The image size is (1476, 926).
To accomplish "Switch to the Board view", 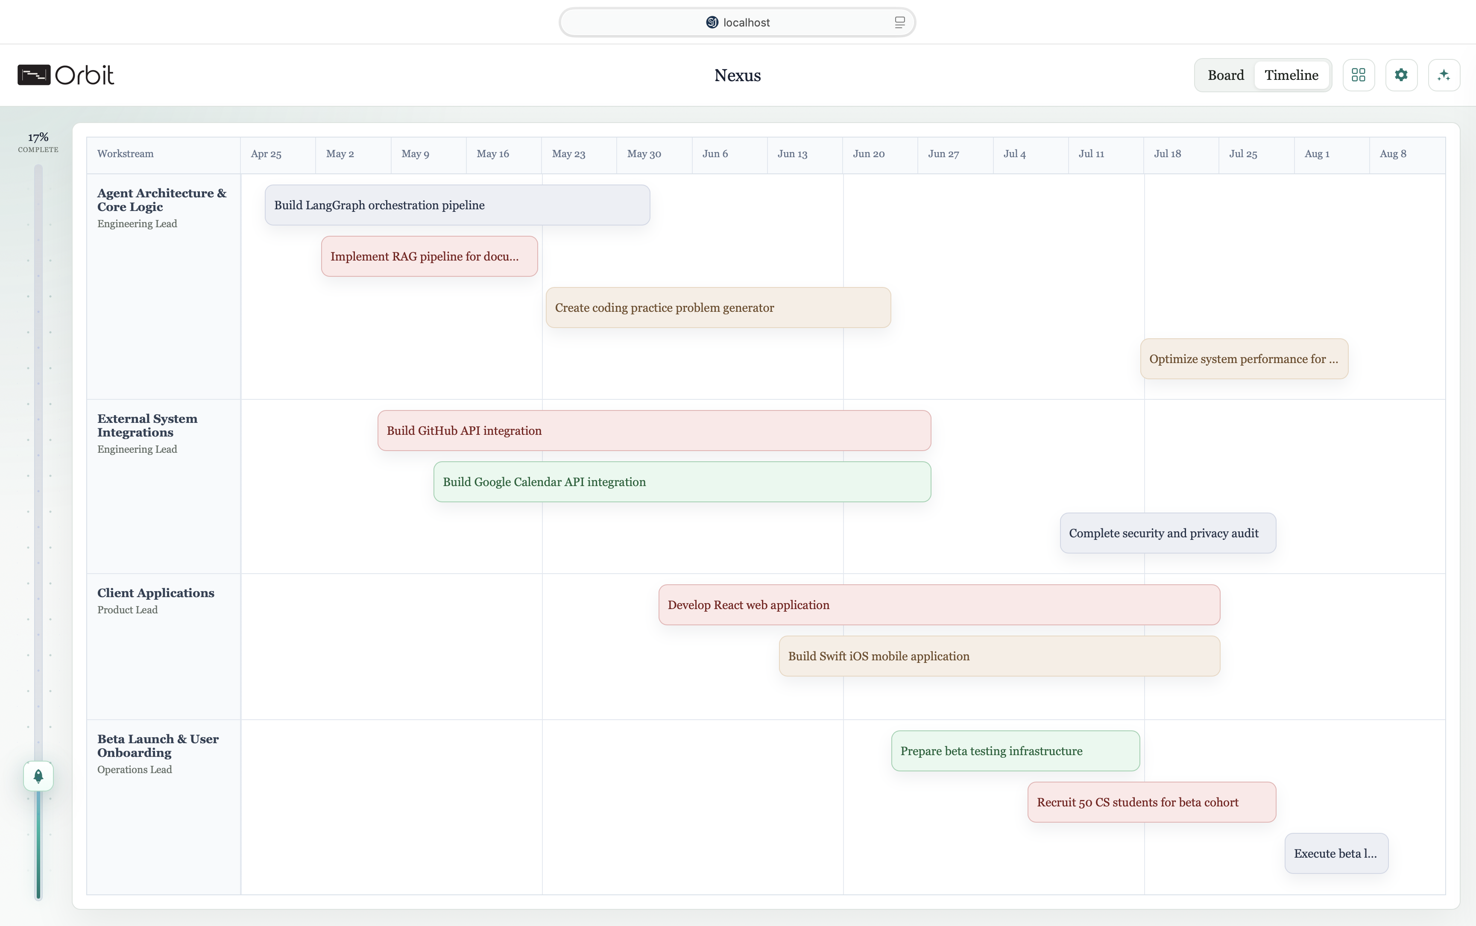I will [x=1225, y=75].
